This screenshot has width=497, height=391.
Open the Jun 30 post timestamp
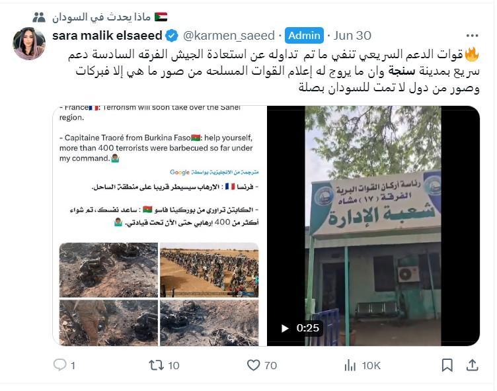352,36
